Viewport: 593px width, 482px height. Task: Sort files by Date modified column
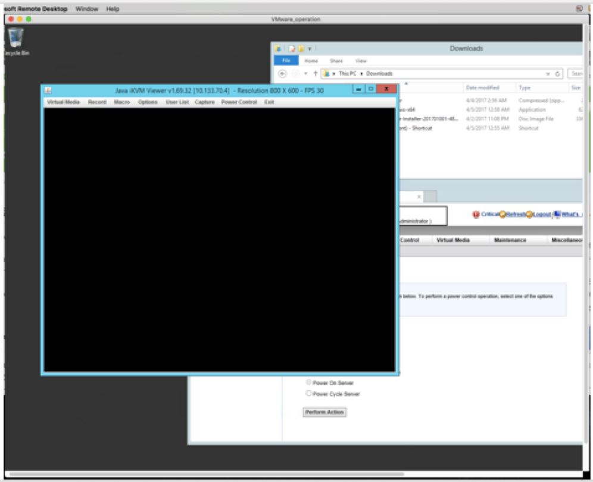tap(482, 88)
